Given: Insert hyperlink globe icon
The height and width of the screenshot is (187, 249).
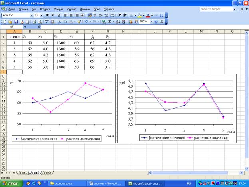Looking at the screenshot, I should click(104, 22).
